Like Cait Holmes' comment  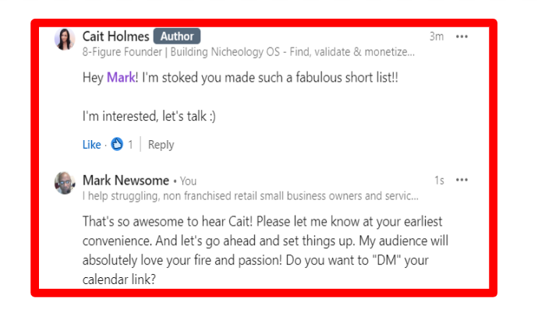click(91, 145)
